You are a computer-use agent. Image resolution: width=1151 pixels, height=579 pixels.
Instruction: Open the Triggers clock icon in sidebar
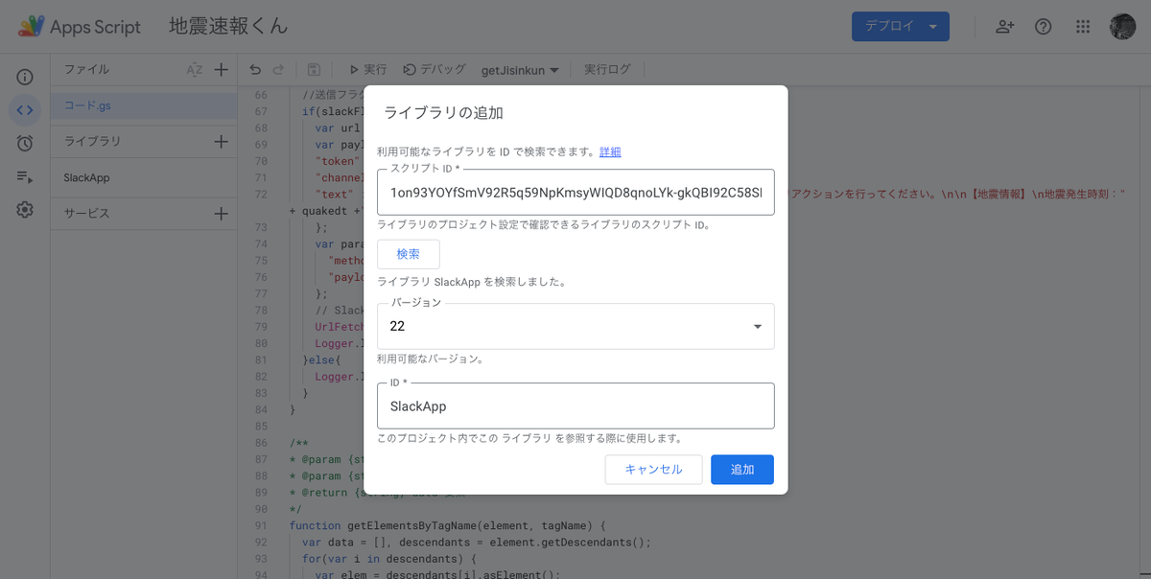click(x=25, y=143)
